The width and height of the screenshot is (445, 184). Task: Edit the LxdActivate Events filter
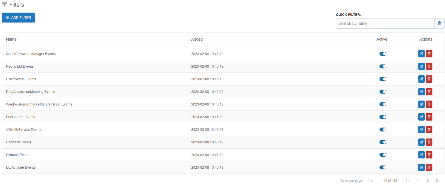click(x=421, y=167)
